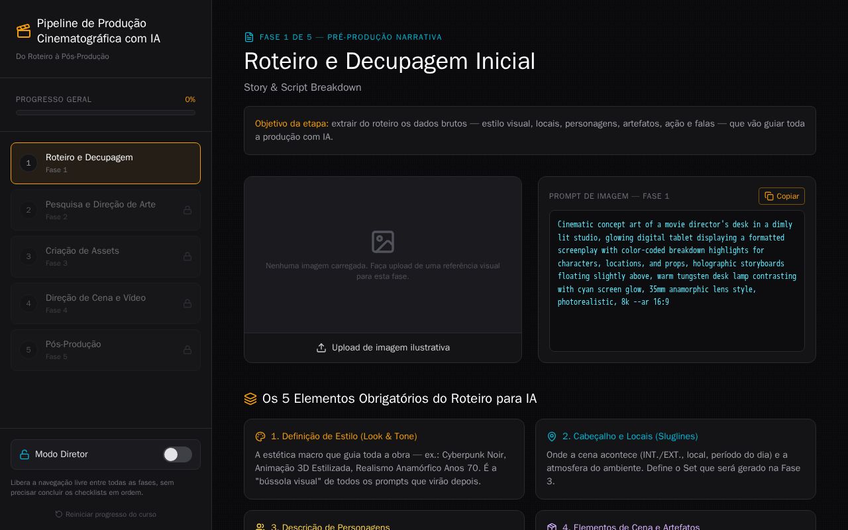
Task: Click the lock icon on Pesquisa e Direção de Arte
Action: point(187,210)
